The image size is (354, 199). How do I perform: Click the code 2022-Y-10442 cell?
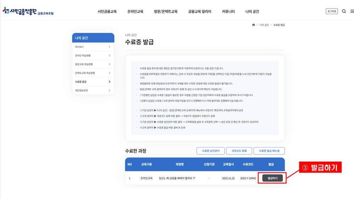click(x=248, y=178)
